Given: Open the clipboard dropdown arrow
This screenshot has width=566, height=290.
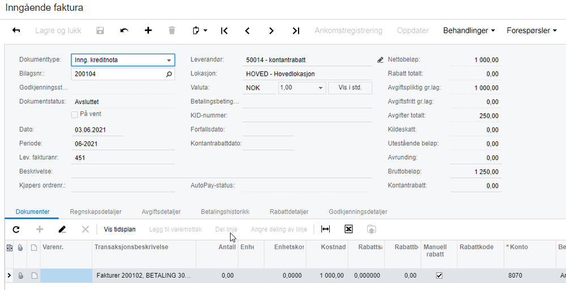Looking at the screenshot, I should [206, 31].
